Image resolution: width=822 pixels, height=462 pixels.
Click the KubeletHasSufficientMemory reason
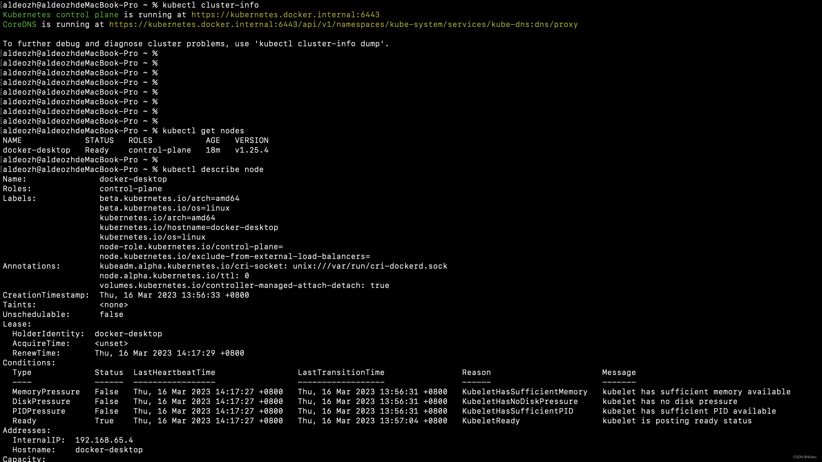click(x=524, y=392)
